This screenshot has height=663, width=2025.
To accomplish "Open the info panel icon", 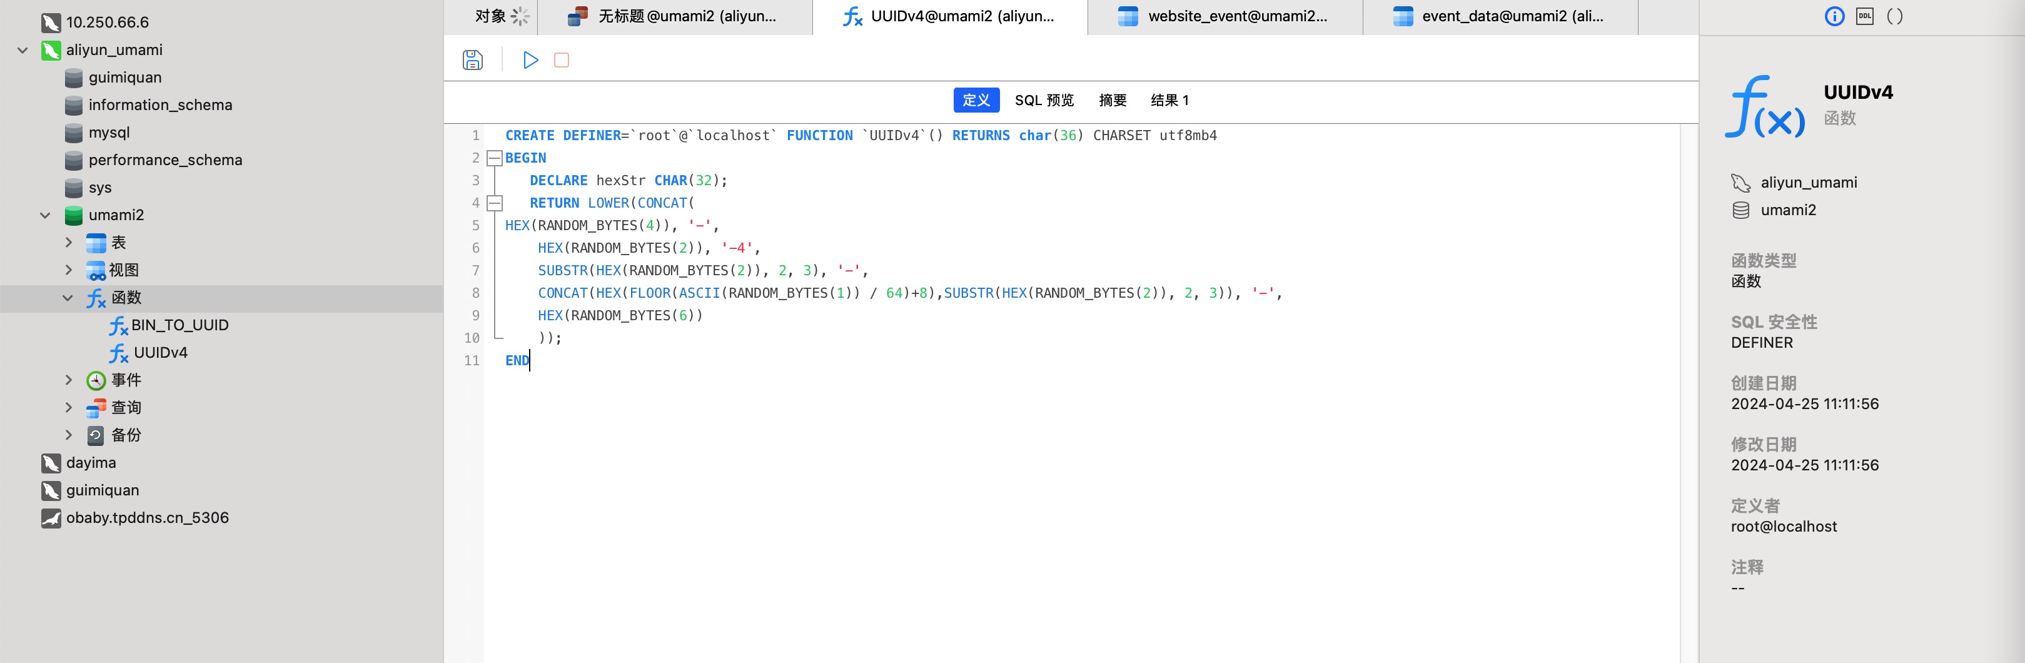I will click(1834, 16).
